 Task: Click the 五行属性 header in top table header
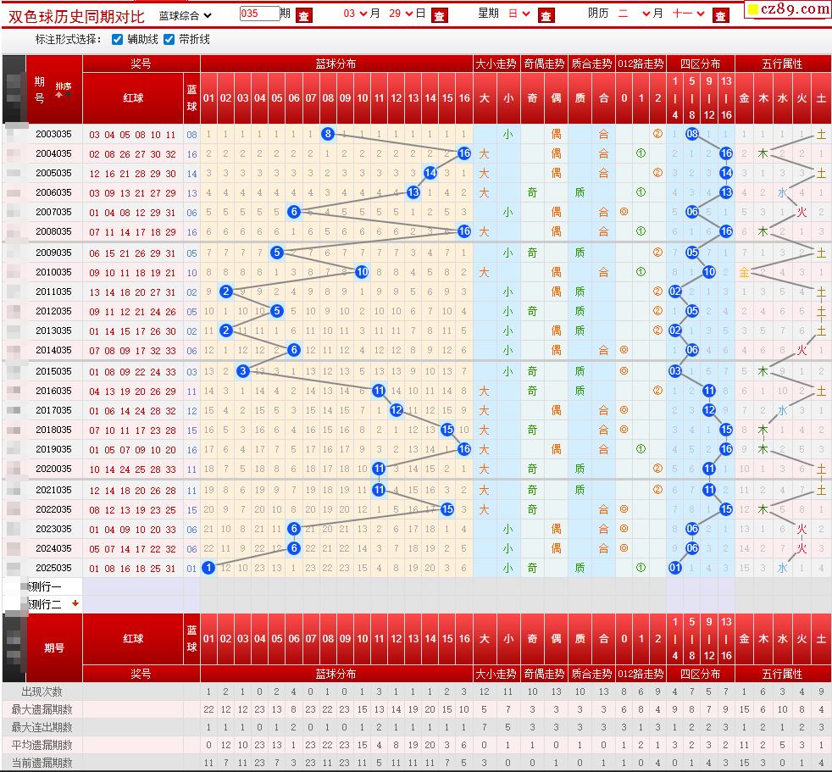tap(781, 64)
